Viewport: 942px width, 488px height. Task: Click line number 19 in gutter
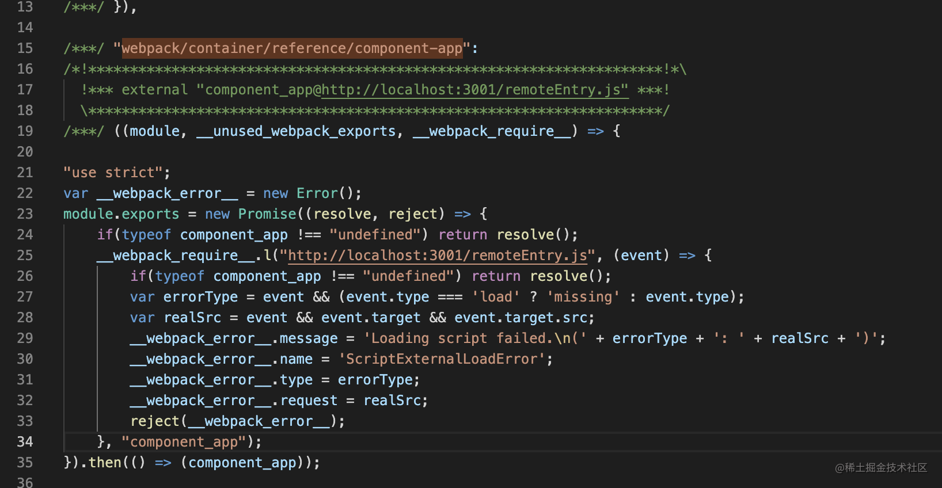[25, 131]
